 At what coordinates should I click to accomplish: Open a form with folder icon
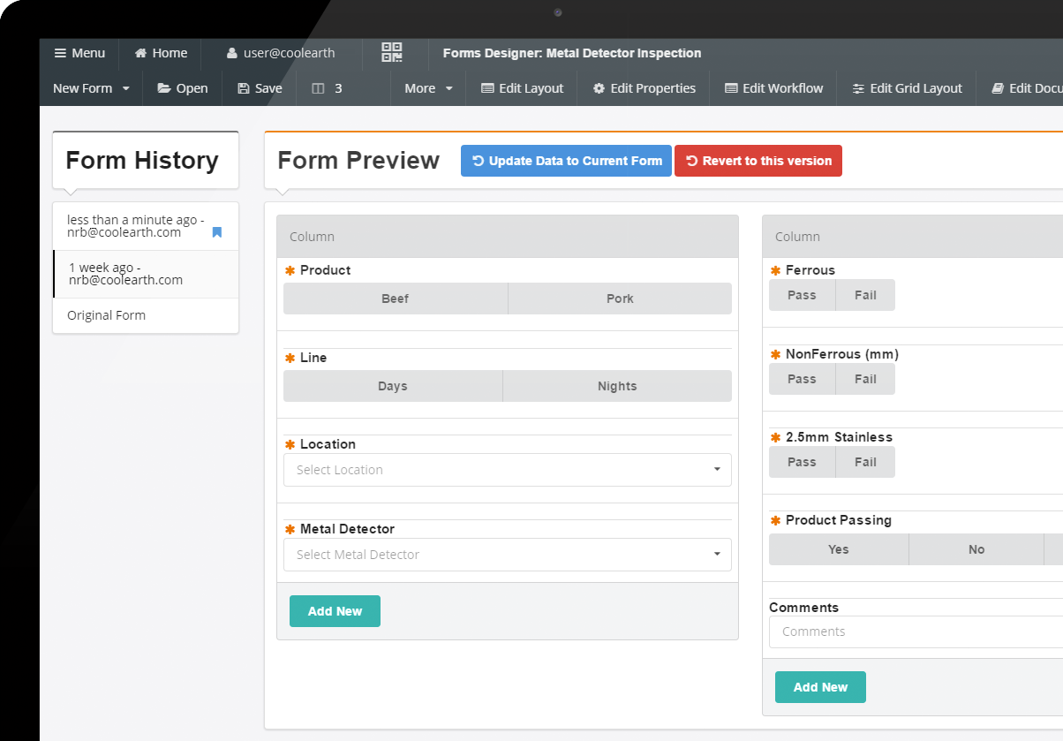(183, 88)
